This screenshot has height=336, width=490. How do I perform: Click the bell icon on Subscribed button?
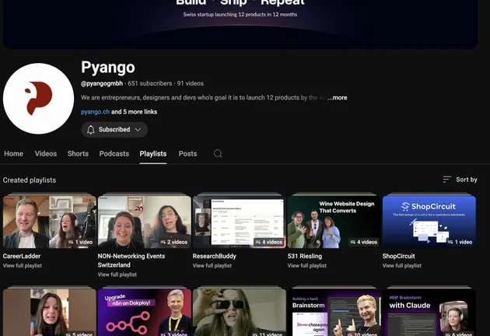[x=91, y=130]
